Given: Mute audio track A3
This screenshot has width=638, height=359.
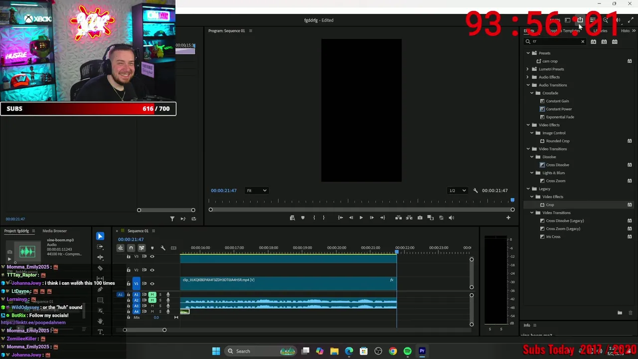Looking at the screenshot, I should point(153,306).
